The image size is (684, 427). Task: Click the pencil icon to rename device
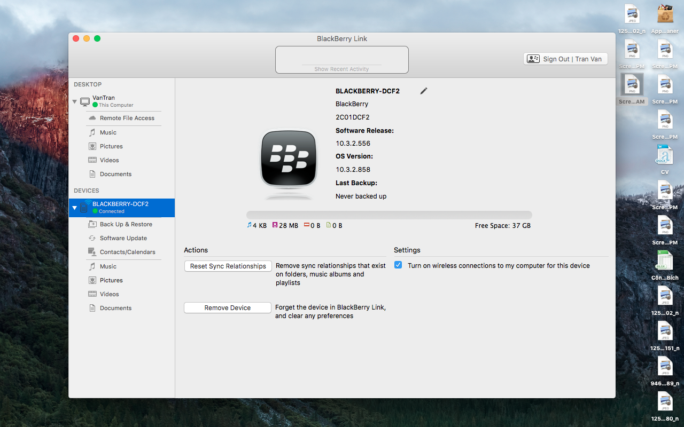424,91
